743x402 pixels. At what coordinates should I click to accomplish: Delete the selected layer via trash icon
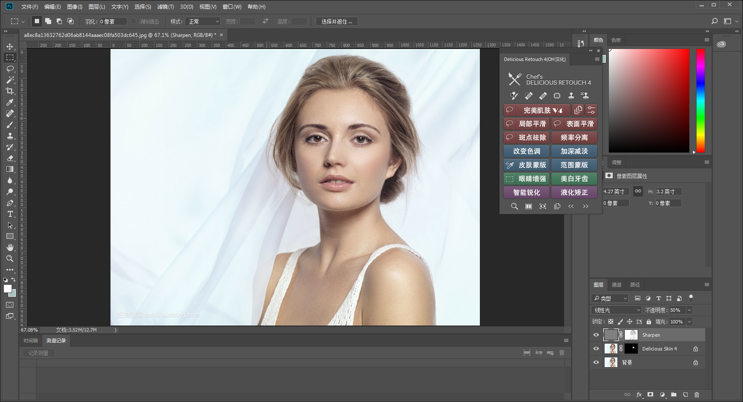coord(697,394)
